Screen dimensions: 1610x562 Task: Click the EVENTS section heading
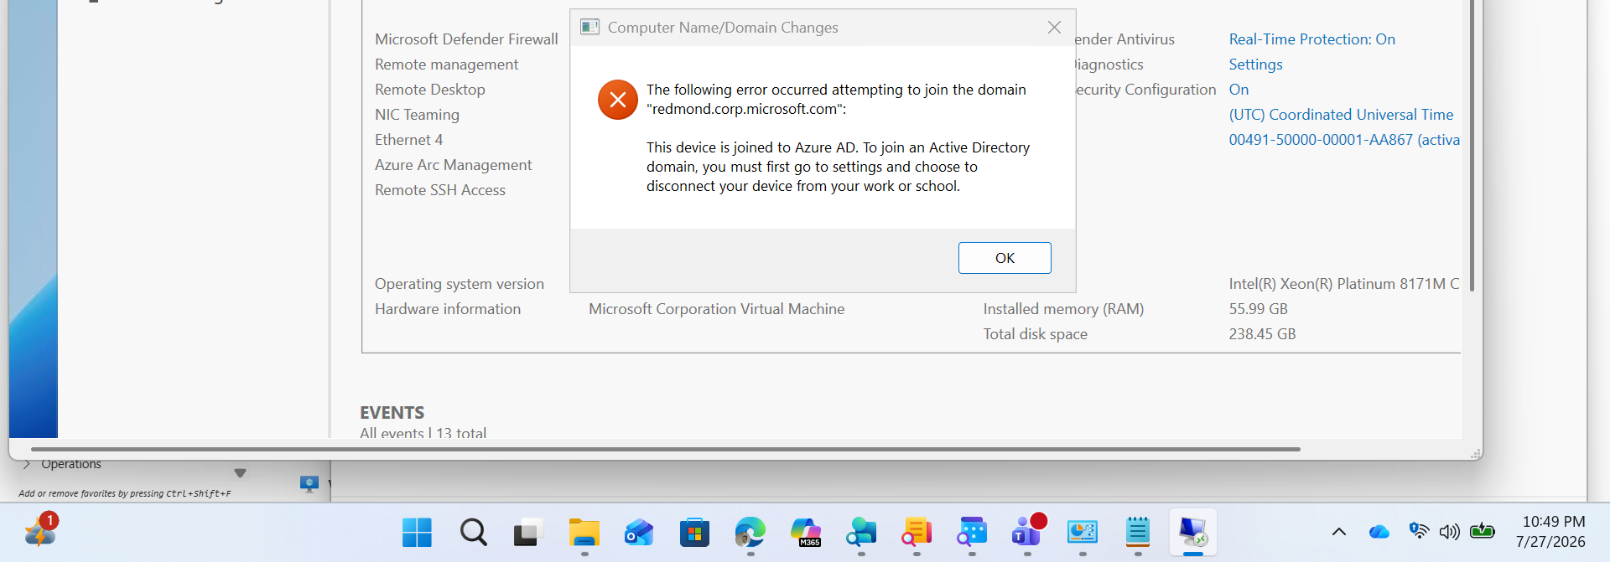tap(392, 413)
